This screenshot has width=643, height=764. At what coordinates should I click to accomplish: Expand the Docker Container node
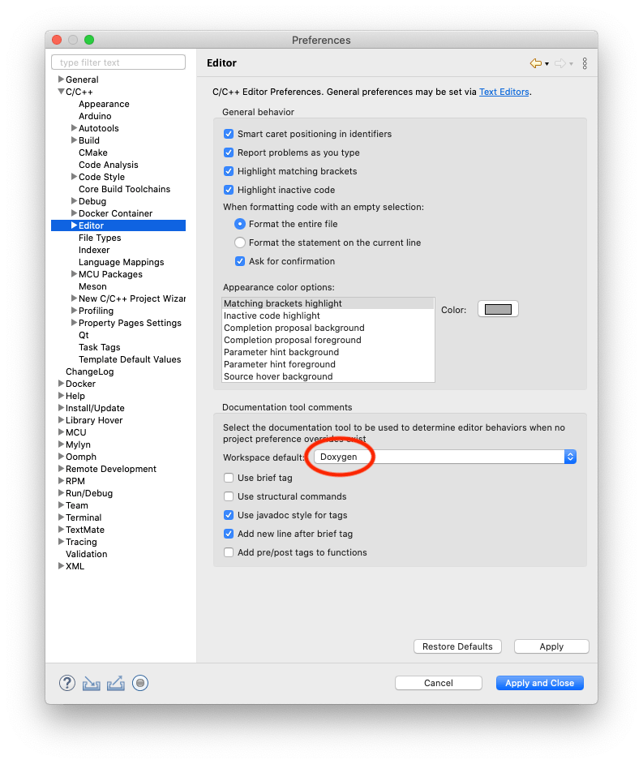coord(74,213)
